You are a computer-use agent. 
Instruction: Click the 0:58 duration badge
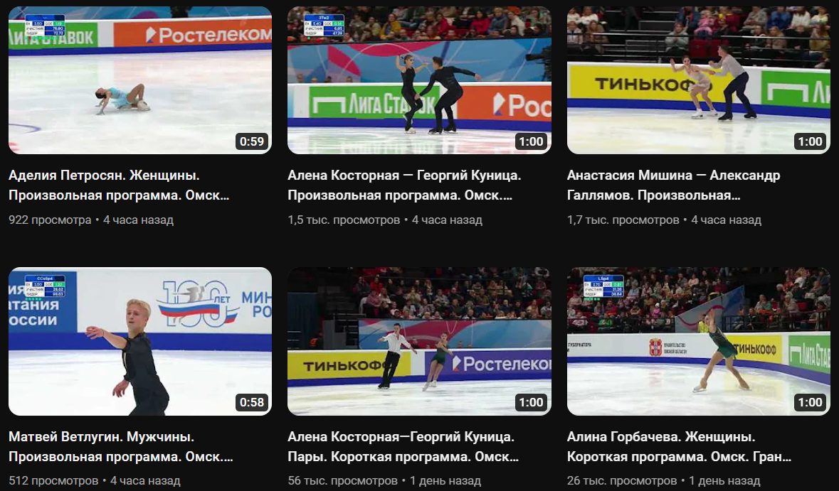click(252, 402)
